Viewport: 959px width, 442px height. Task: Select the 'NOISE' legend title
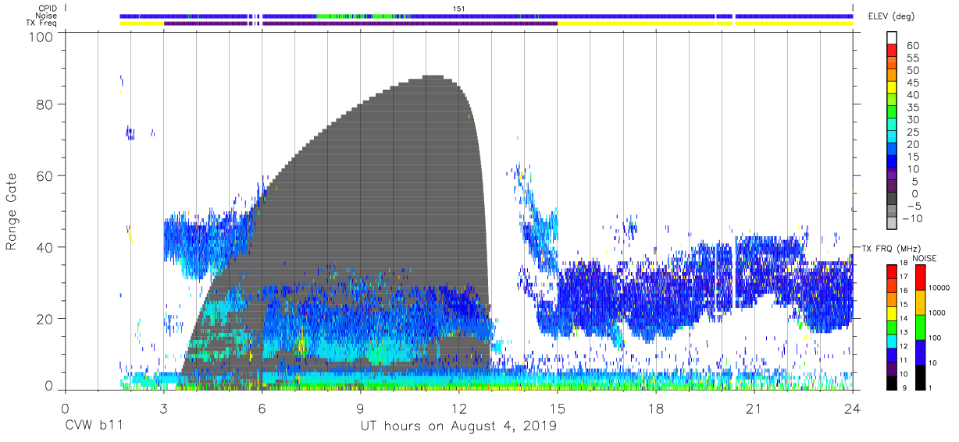(924, 258)
